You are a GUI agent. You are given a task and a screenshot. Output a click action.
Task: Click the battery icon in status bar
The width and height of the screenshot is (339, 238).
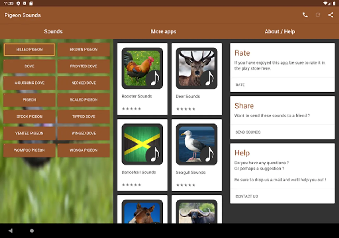point(334,3)
